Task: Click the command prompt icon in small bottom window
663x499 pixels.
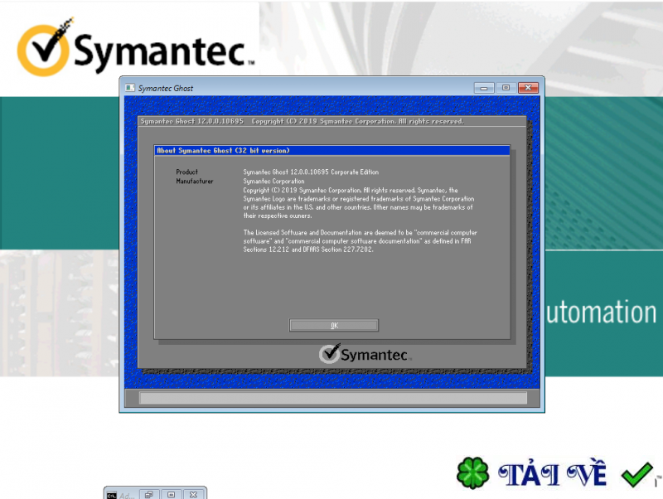Action: [x=112, y=495]
